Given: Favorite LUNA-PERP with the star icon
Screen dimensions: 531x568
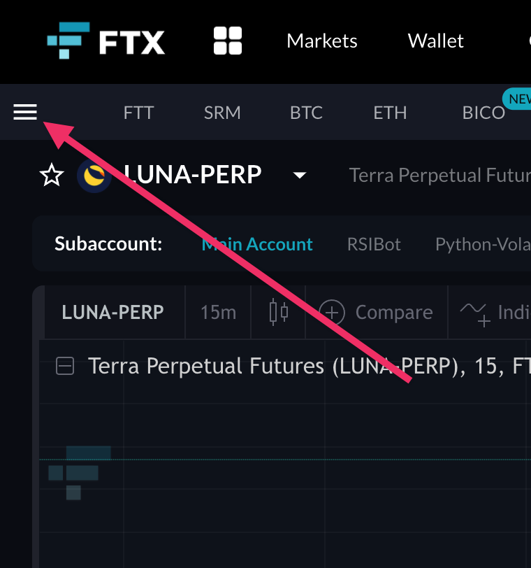Looking at the screenshot, I should tap(52, 175).
